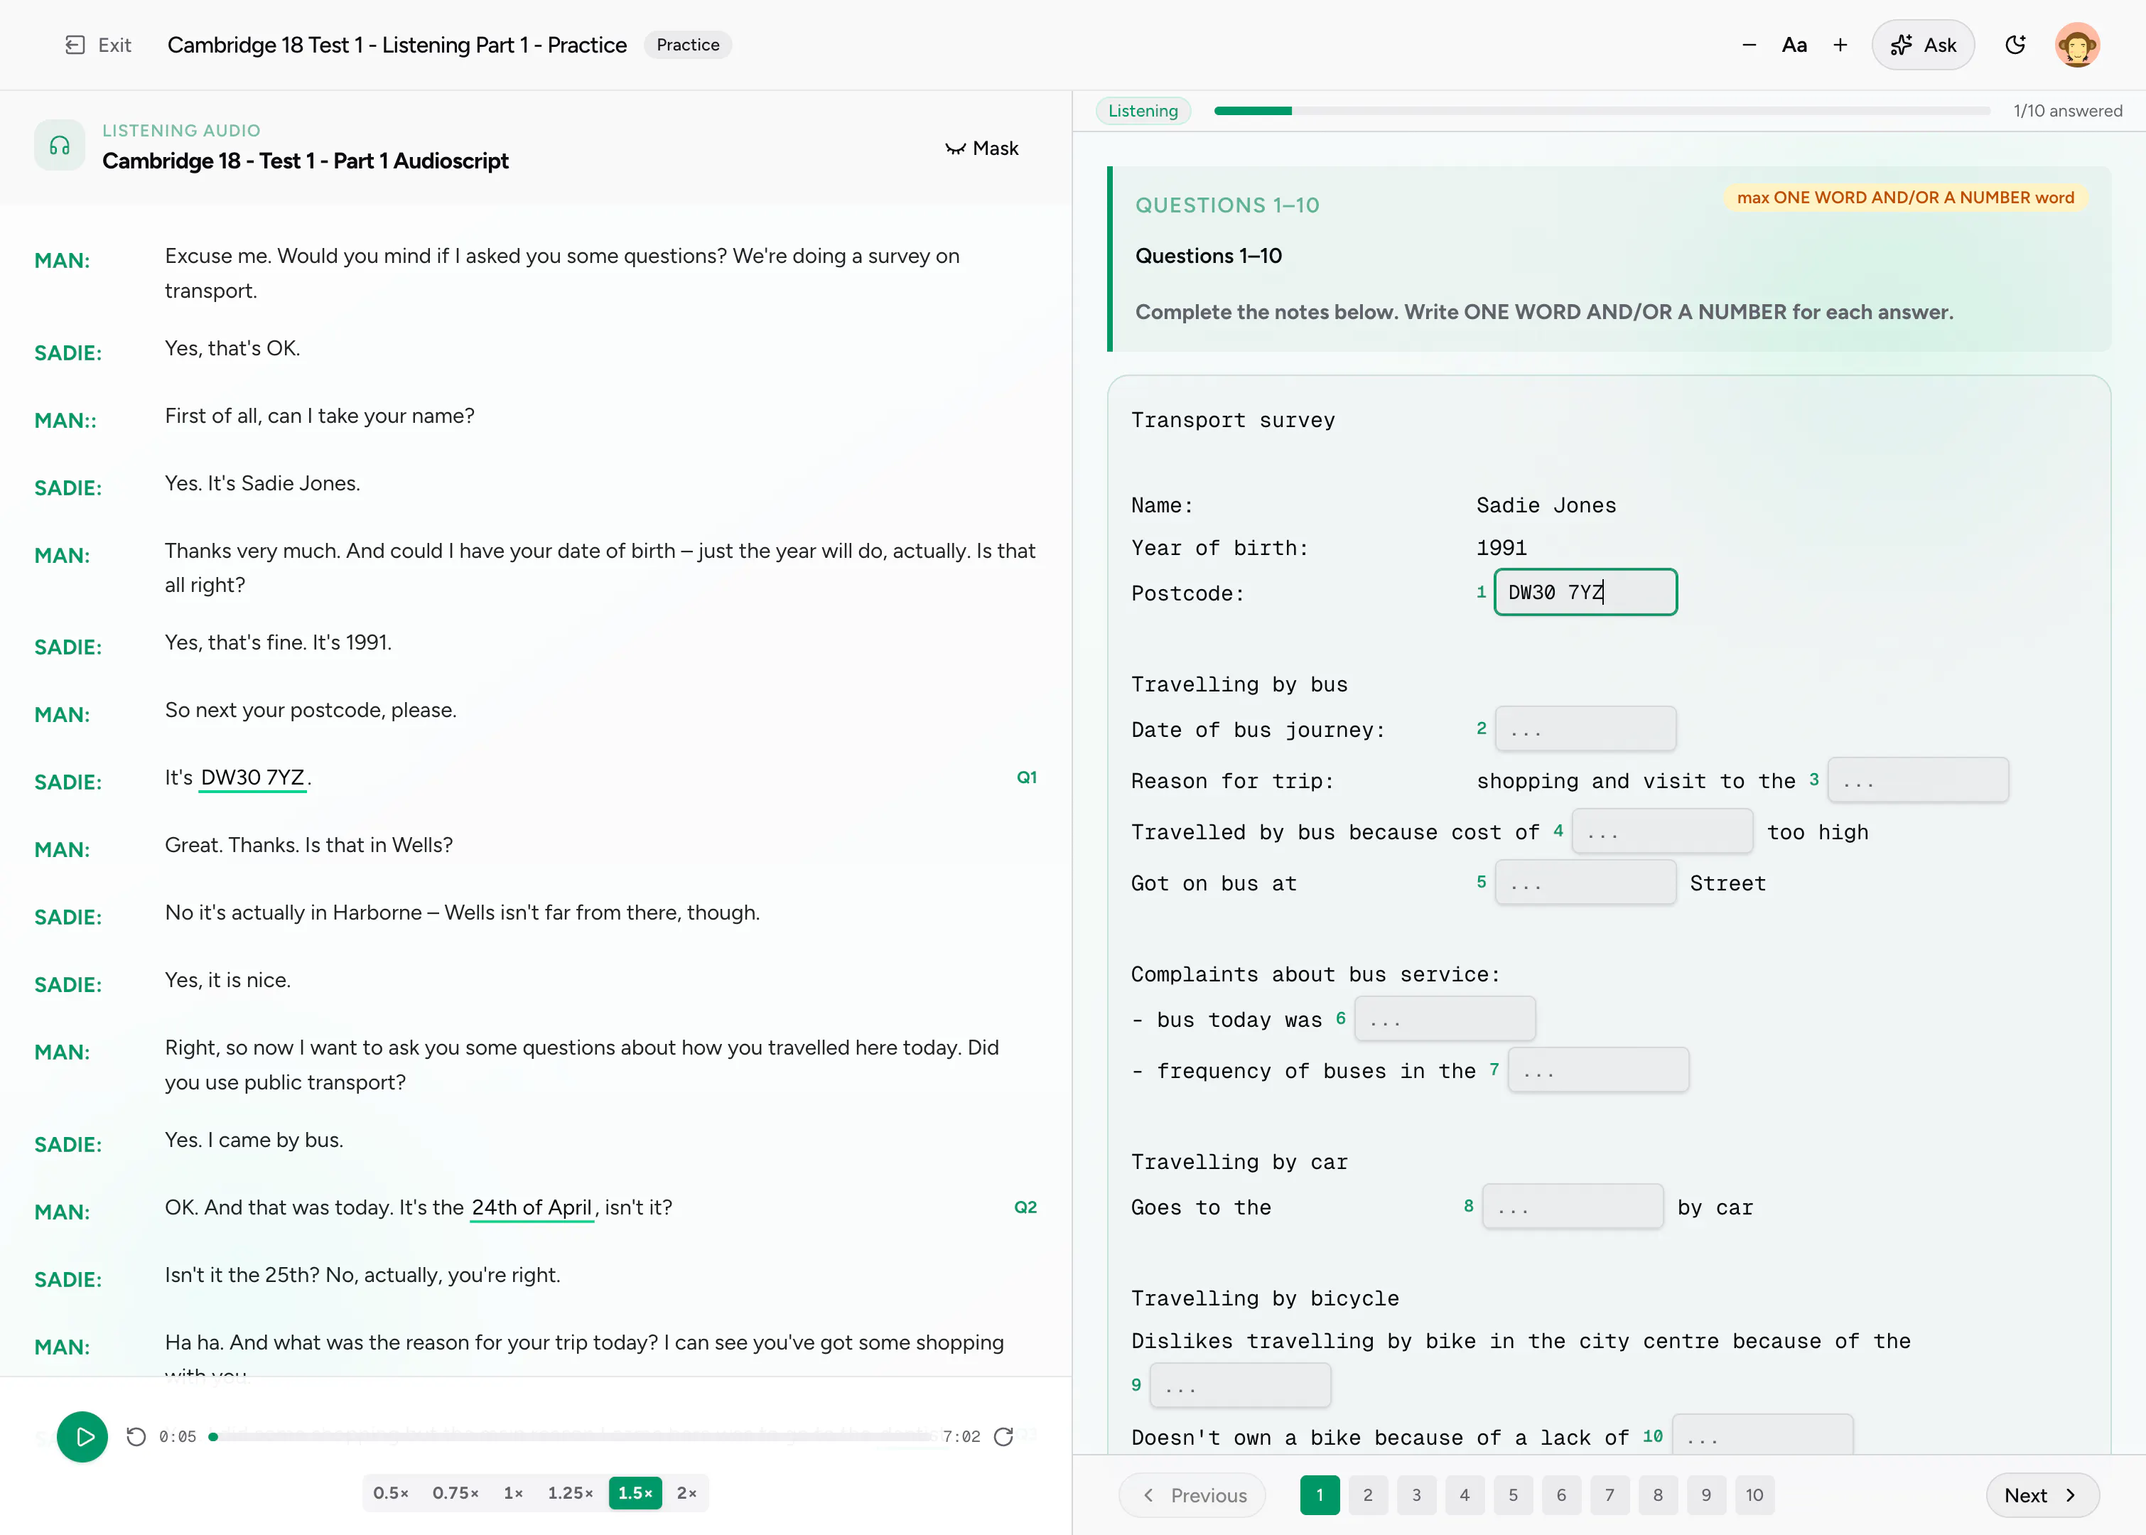The width and height of the screenshot is (2146, 1535).
Task: Click answer field 3 for visit
Action: pos(1919,781)
